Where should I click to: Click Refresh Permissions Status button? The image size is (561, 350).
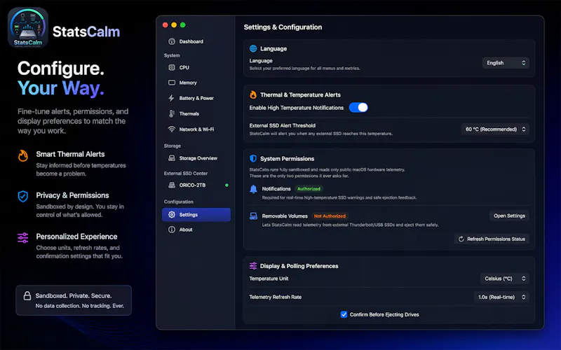[x=492, y=239]
